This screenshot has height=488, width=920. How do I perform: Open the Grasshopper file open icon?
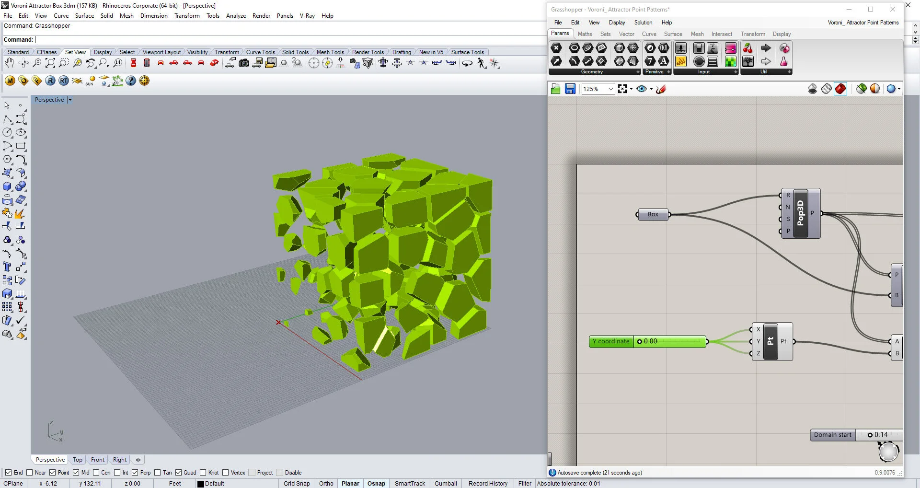(x=555, y=89)
